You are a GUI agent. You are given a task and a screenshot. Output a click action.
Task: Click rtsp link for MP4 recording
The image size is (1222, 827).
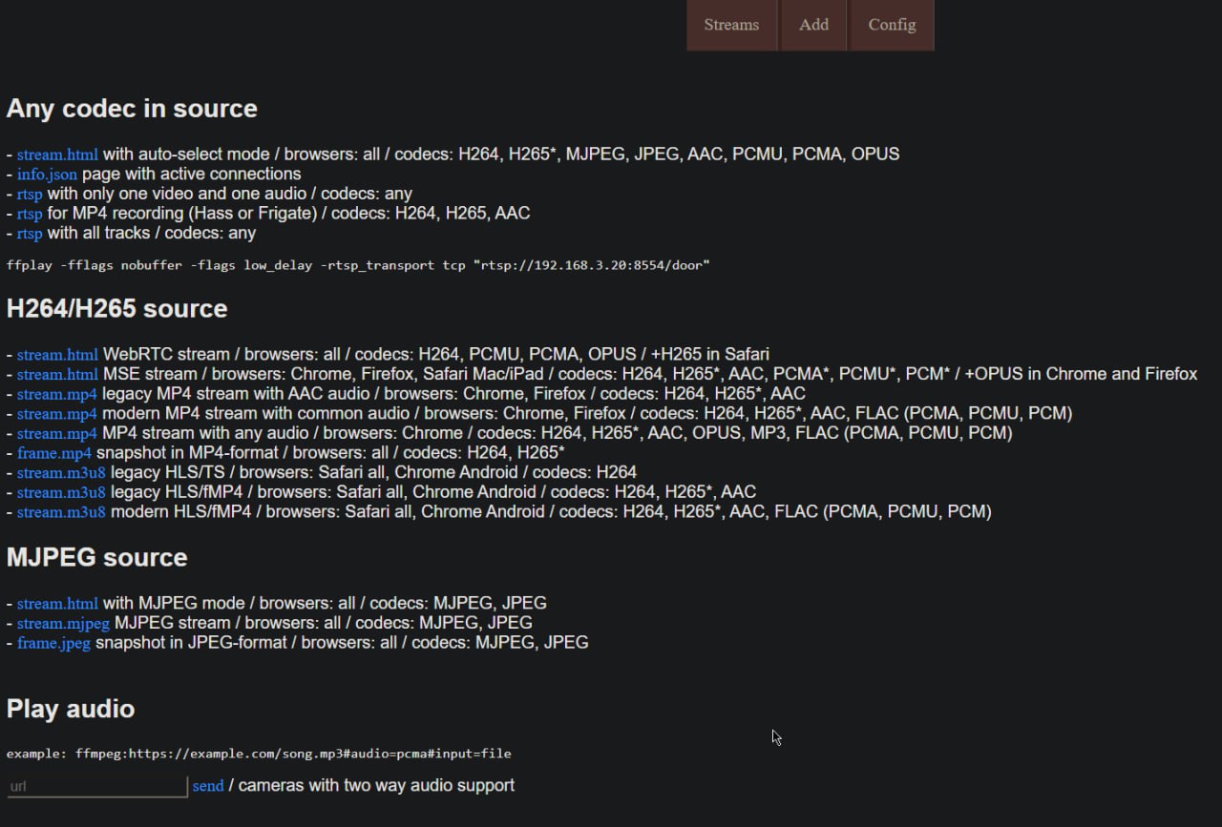(x=30, y=214)
